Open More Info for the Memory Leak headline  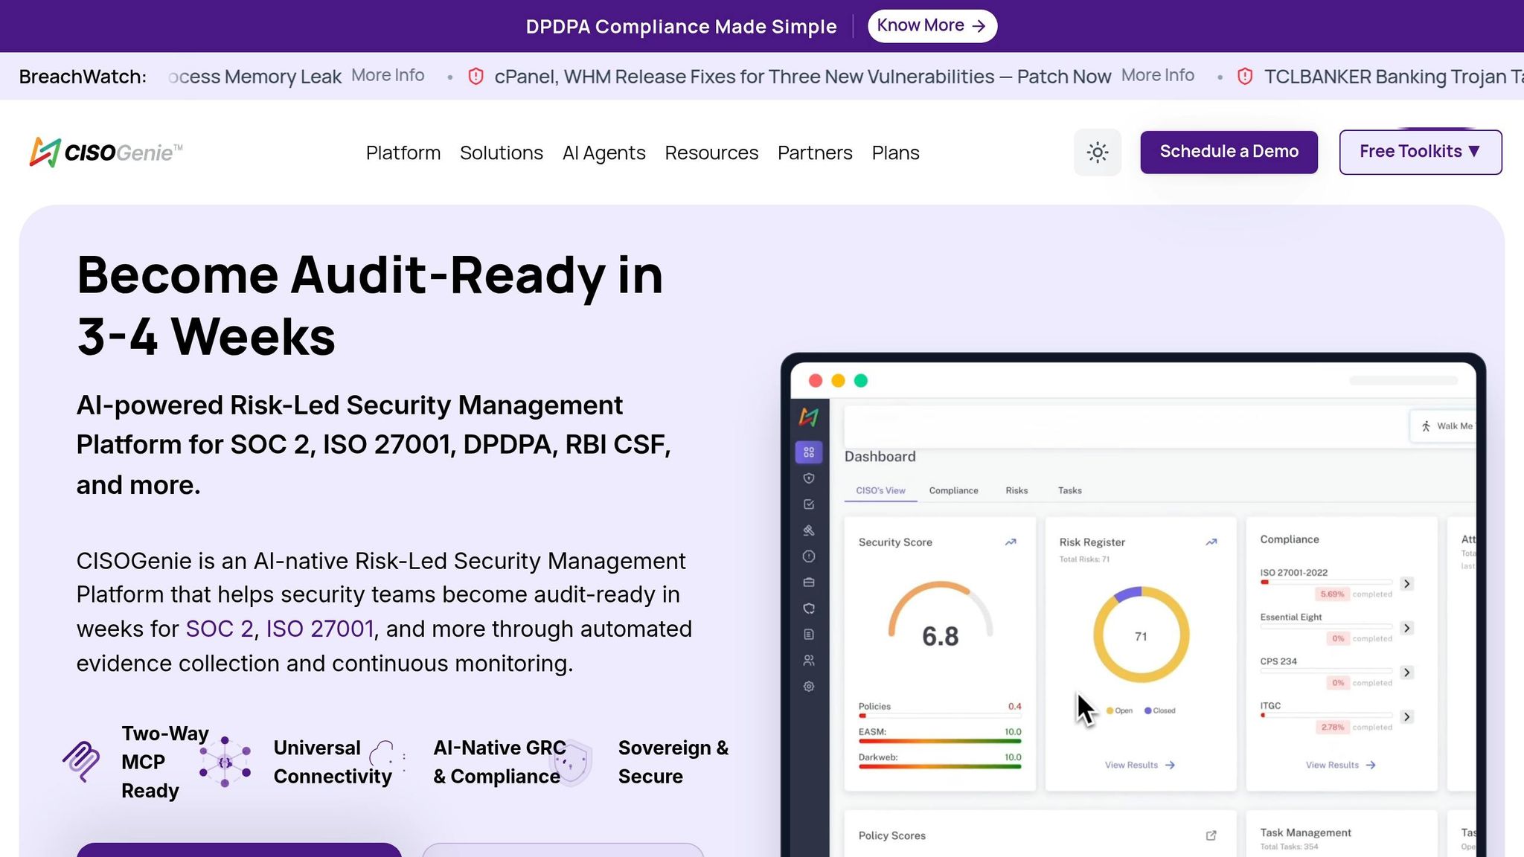(x=388, y=76)
